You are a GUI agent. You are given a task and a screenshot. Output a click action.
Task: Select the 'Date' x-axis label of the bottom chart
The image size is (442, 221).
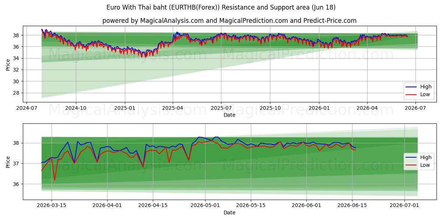pos(229,213)
